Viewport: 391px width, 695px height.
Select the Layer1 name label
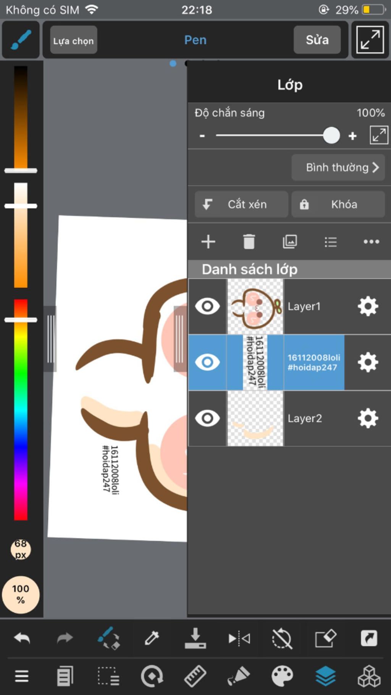coord(304,306)
